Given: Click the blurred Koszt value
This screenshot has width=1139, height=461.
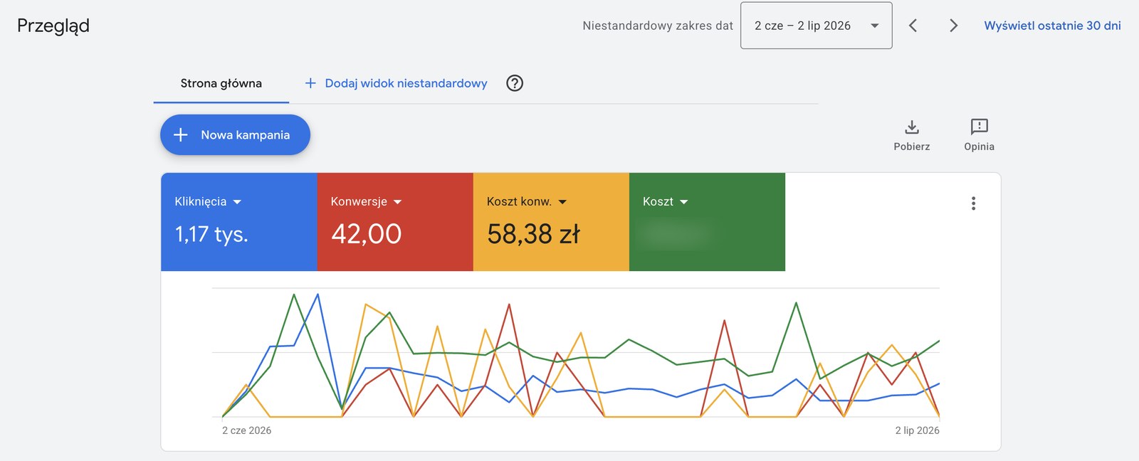Looking at the screenshot, I should (676, 234).
